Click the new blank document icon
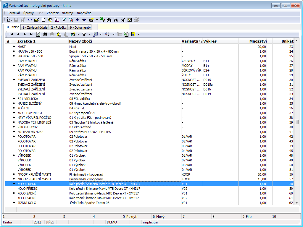Viewport: 303px width, 227px height. coord(43,20)
